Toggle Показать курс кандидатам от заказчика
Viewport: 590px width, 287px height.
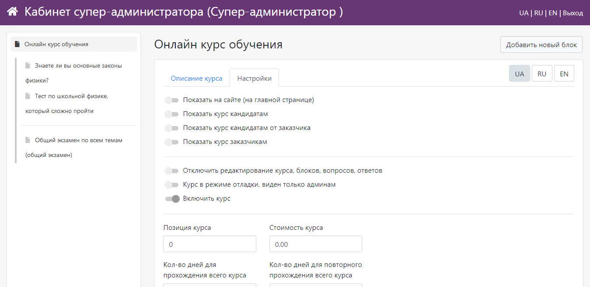click(x=171, y=128)
